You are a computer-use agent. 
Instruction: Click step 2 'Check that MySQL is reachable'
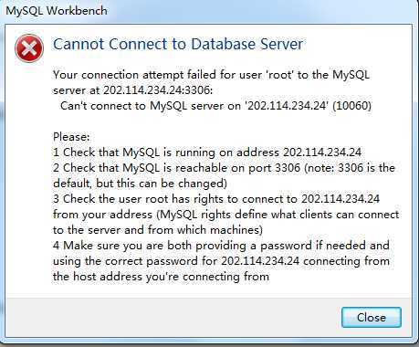(224, 168)
